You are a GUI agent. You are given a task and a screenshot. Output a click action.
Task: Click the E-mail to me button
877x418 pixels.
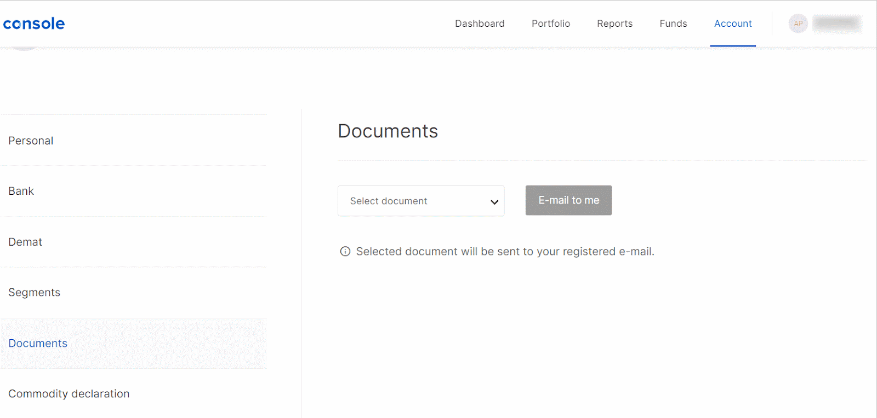[568, 200]
